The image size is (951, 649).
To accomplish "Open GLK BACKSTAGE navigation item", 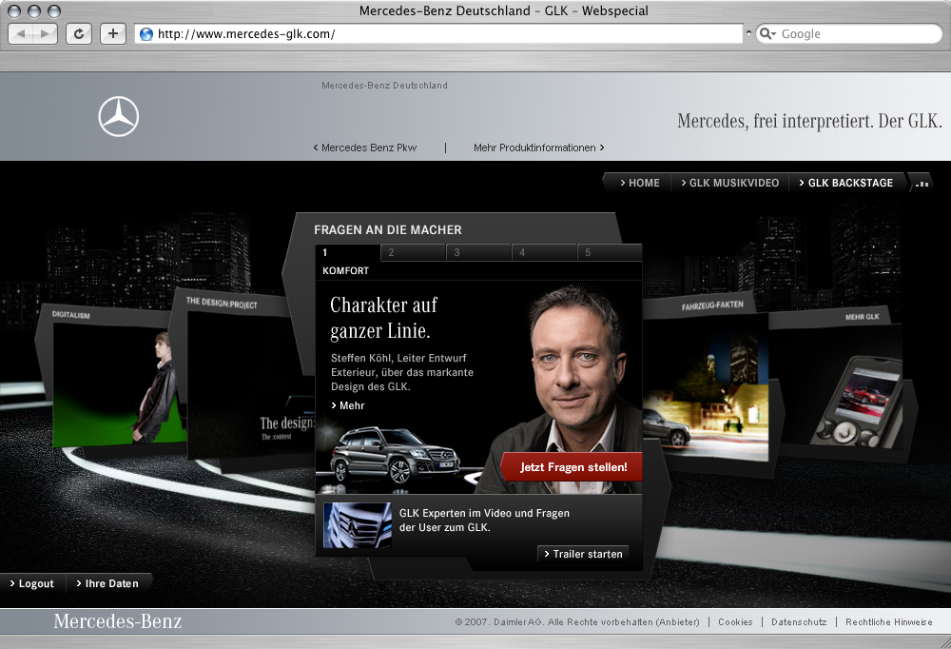I will click(x=846, y=183).
